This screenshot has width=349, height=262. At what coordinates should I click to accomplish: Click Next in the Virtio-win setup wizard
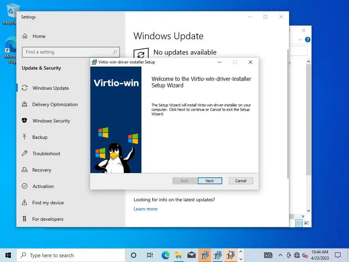[210, 181]
